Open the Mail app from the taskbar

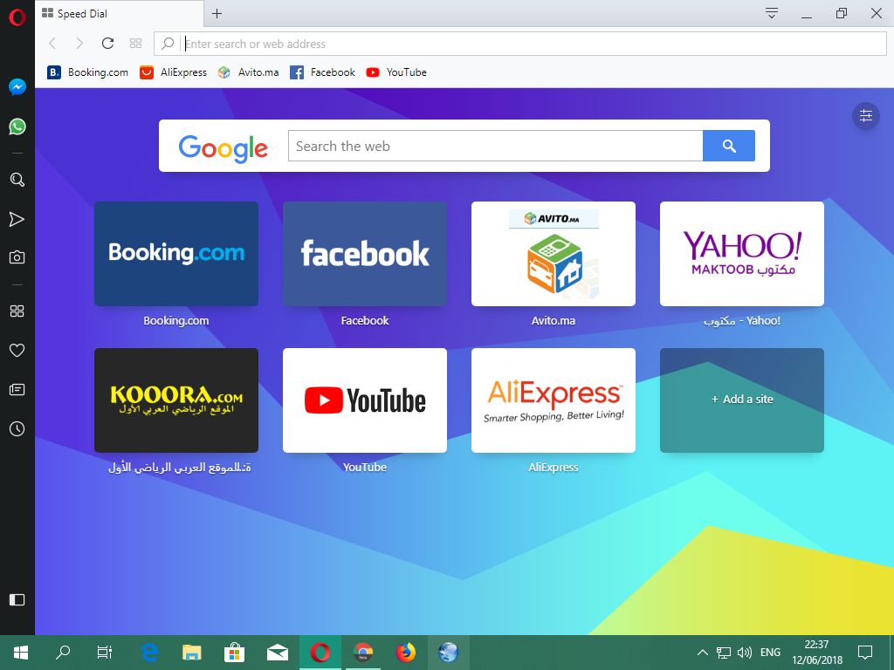278,653
